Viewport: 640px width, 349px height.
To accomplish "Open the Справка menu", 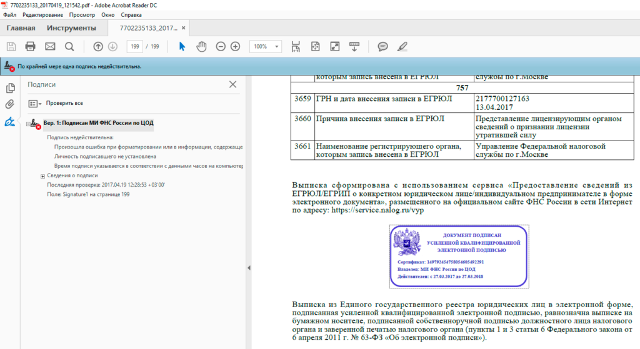I will (x=131, y=15).
